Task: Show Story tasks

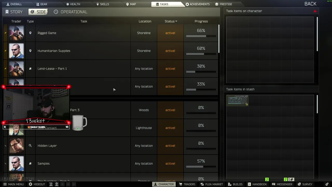Action: click(x=14, y=12)
